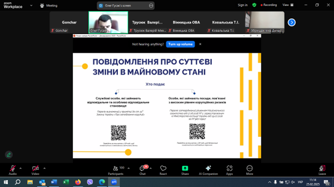Unmute the Audio microphone
The image size is (334, 187).
[x=12, y=170]
